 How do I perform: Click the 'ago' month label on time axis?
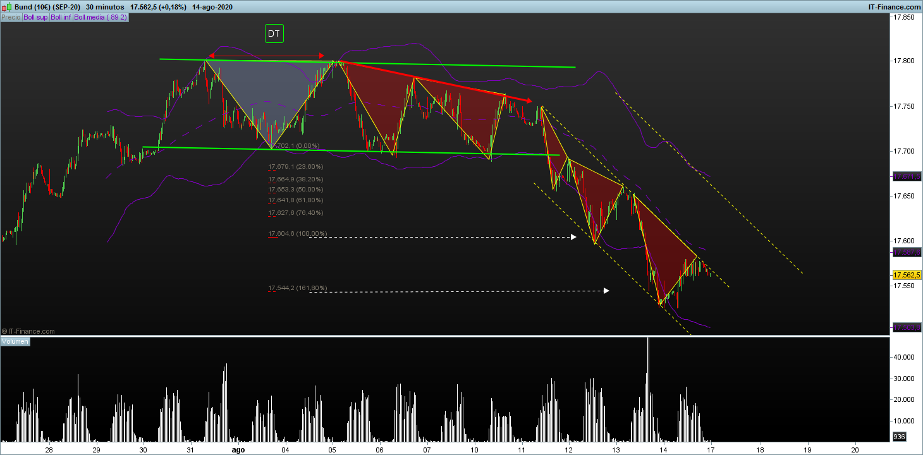coord(238,450)
